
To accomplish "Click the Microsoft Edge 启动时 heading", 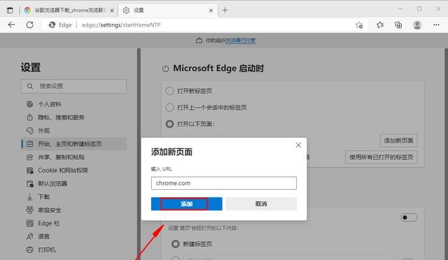I will [x=218, y=68].
